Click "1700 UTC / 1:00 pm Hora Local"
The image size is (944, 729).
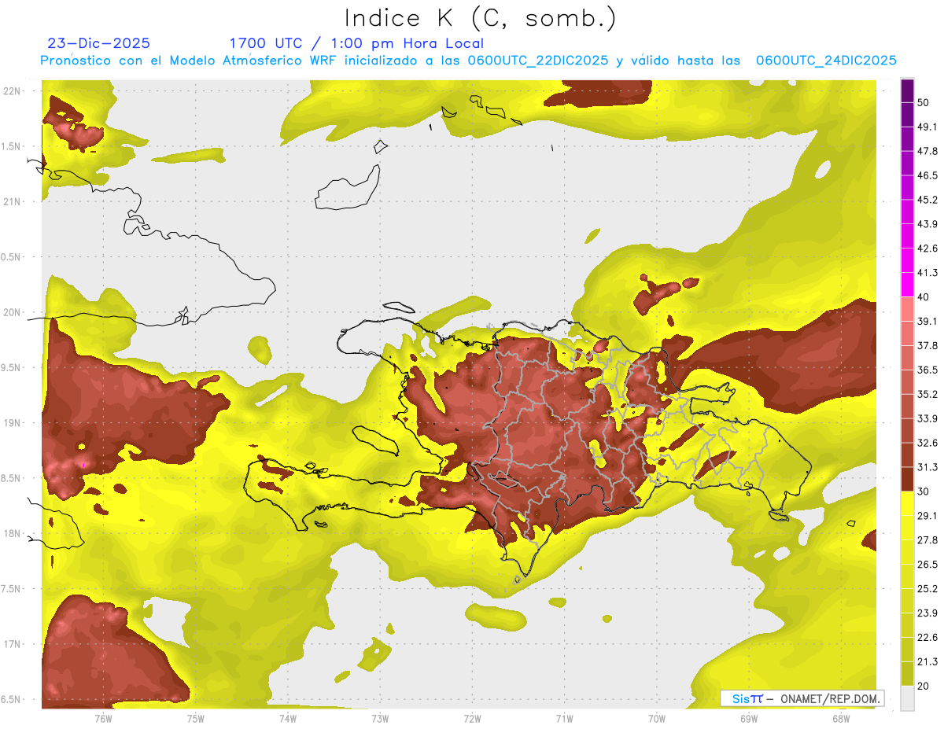coord(356,44)
